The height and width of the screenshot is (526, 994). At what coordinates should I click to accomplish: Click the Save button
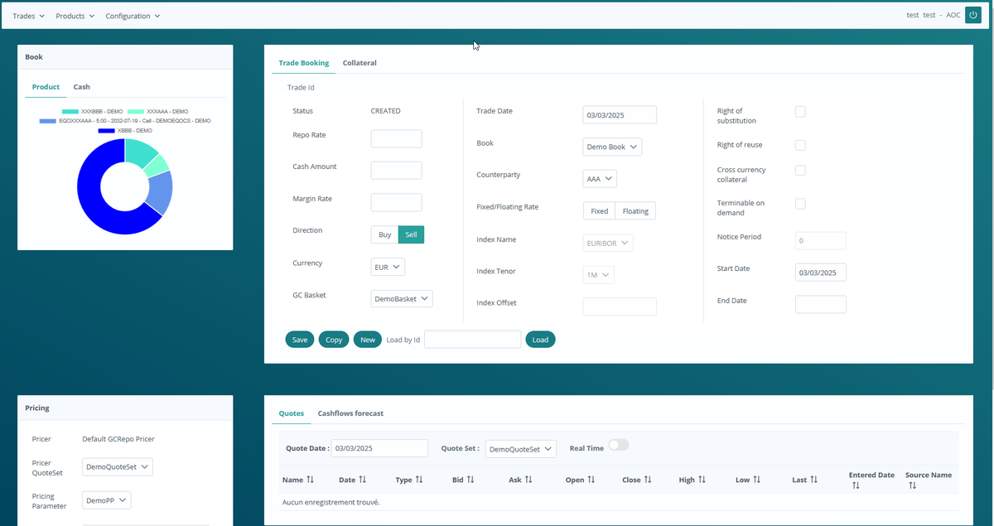pyautogui.click(x=300, y=340)
